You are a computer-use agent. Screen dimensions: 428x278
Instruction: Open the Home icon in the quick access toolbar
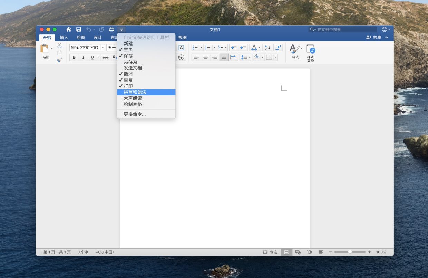pos(69,29)
